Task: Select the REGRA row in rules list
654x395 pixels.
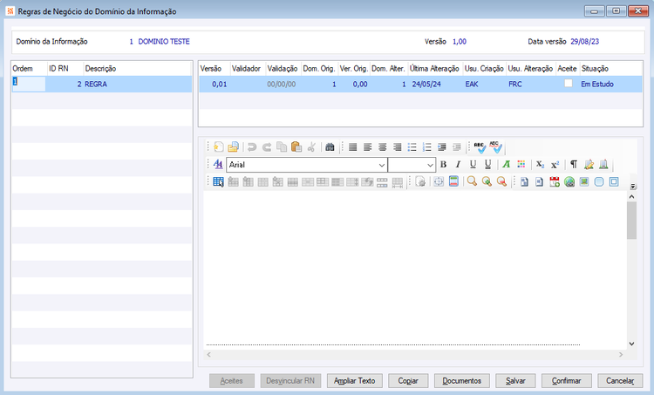Action: coord(102,84)
